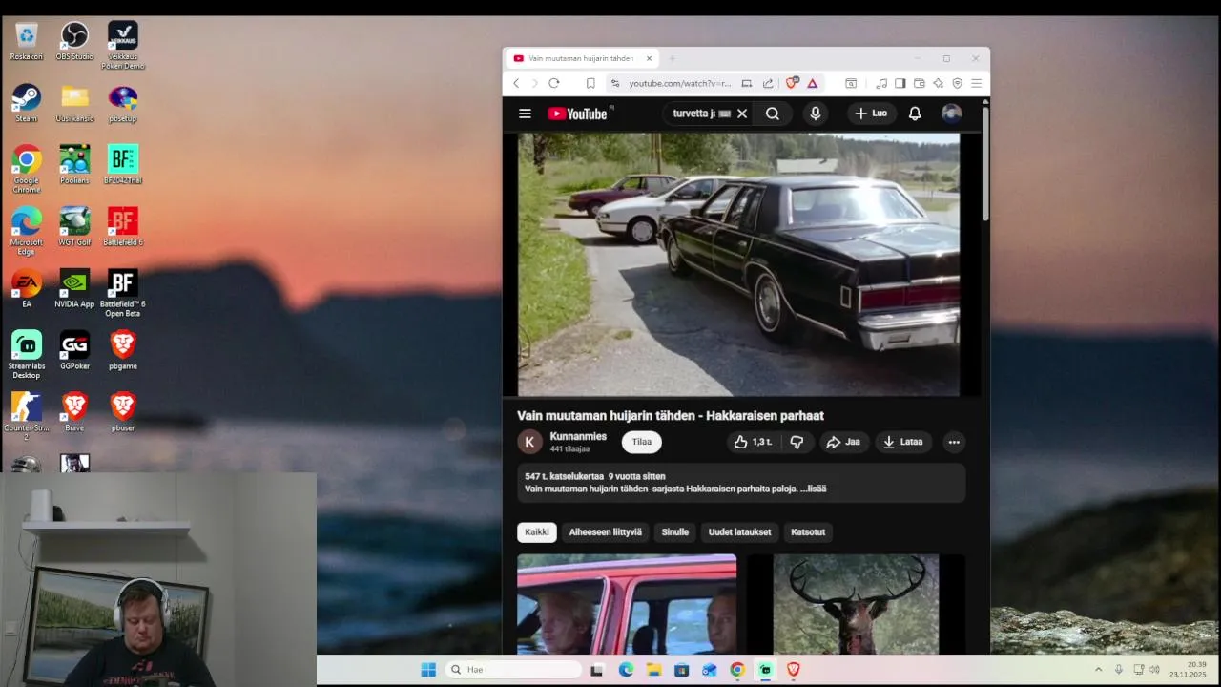Image resolution: width=1221 pixels, height=687 pixels.
Task: Open the Kunnanmies channel name link
Action: [578, 436]
